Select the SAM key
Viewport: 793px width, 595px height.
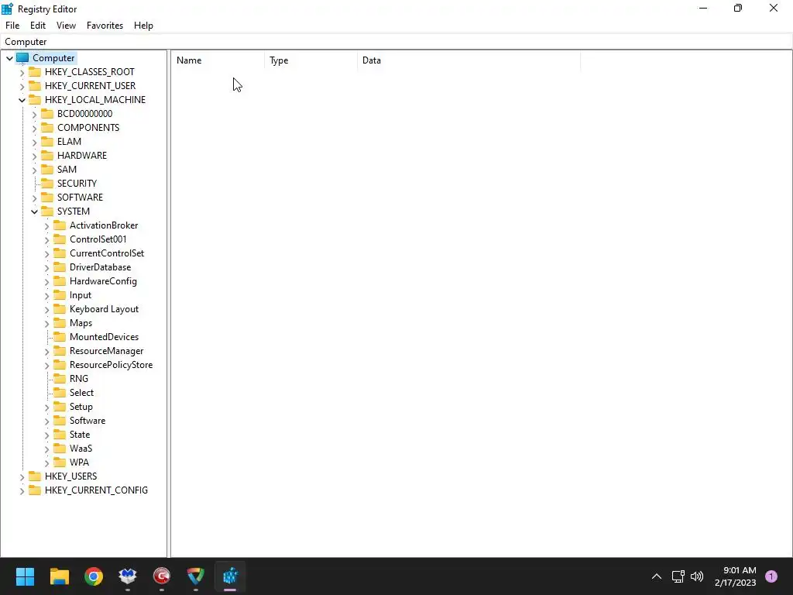point(67,170)
